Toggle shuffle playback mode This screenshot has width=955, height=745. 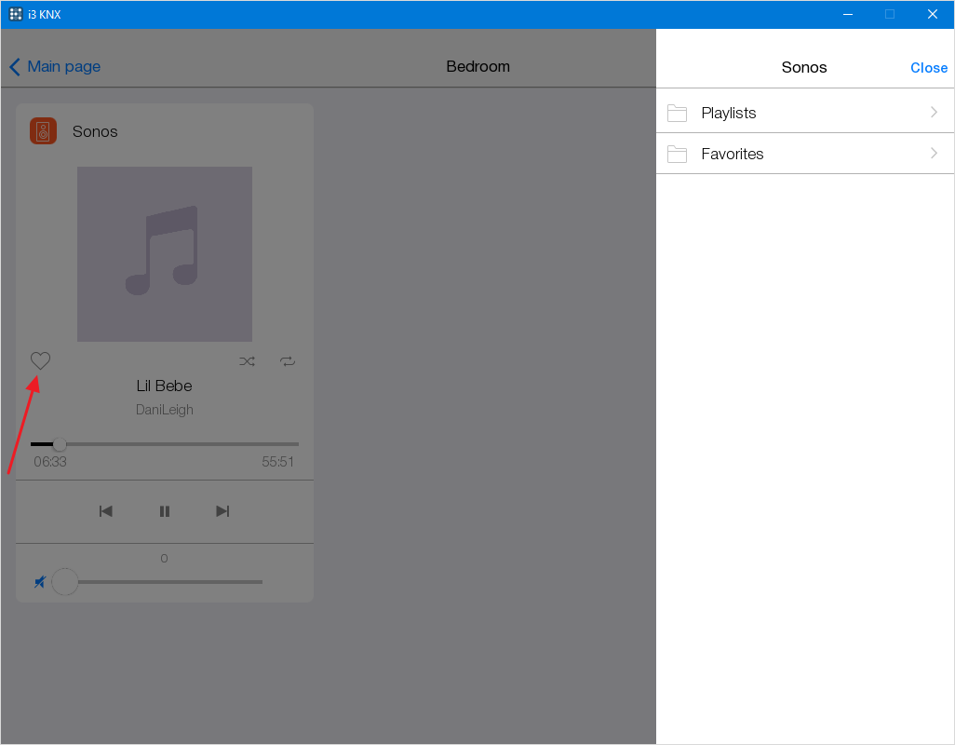click(247, 361)
